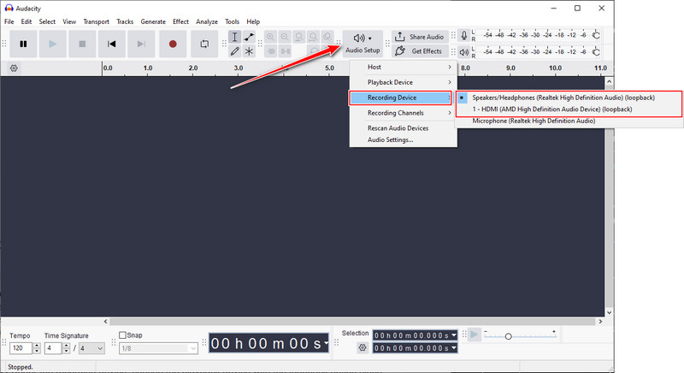Screen dimensions: 684x373
Task: Click the Silence audio selection icon
Action: pyautogui.click(x=286, y=51)
